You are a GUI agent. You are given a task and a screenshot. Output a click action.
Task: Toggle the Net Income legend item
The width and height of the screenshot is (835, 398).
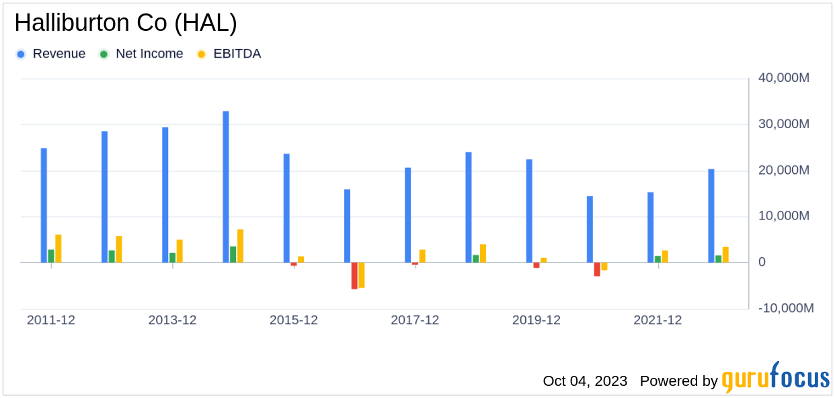point(141,54)
